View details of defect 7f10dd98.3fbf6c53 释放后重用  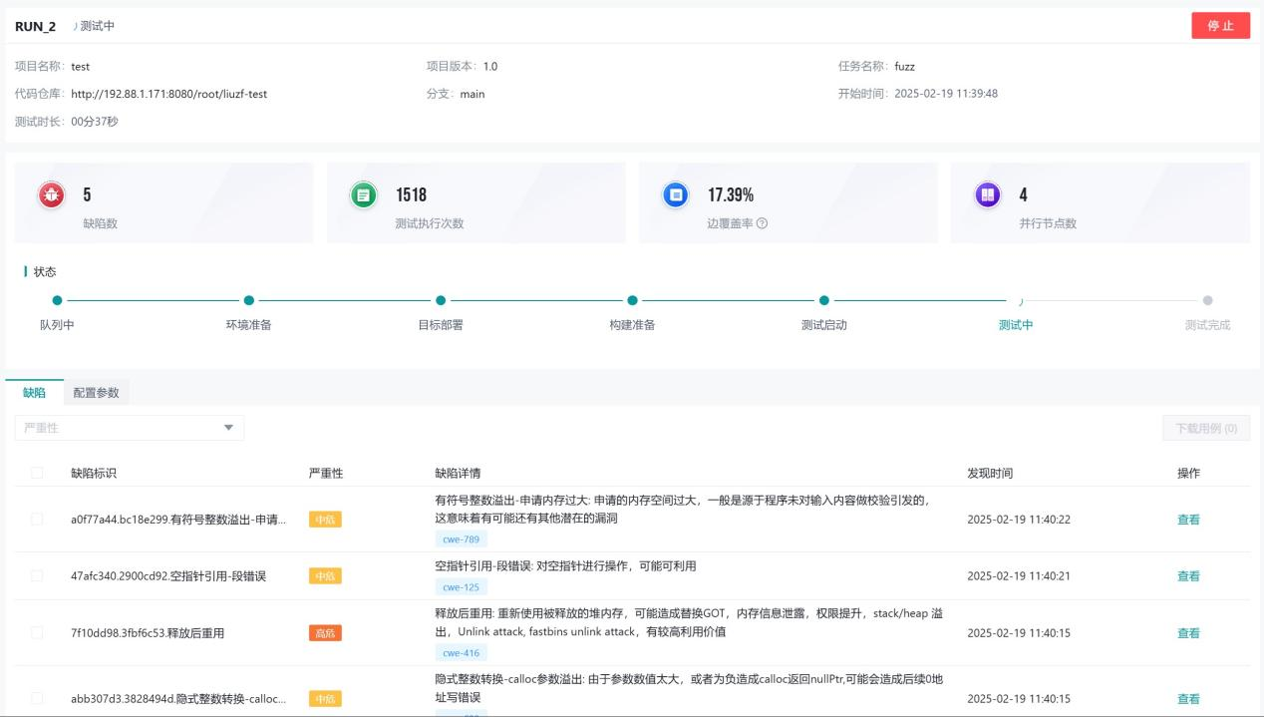tap(1188, 633)
